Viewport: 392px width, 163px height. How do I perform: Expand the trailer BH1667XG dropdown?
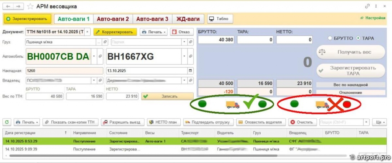click(x=185, y=57)
